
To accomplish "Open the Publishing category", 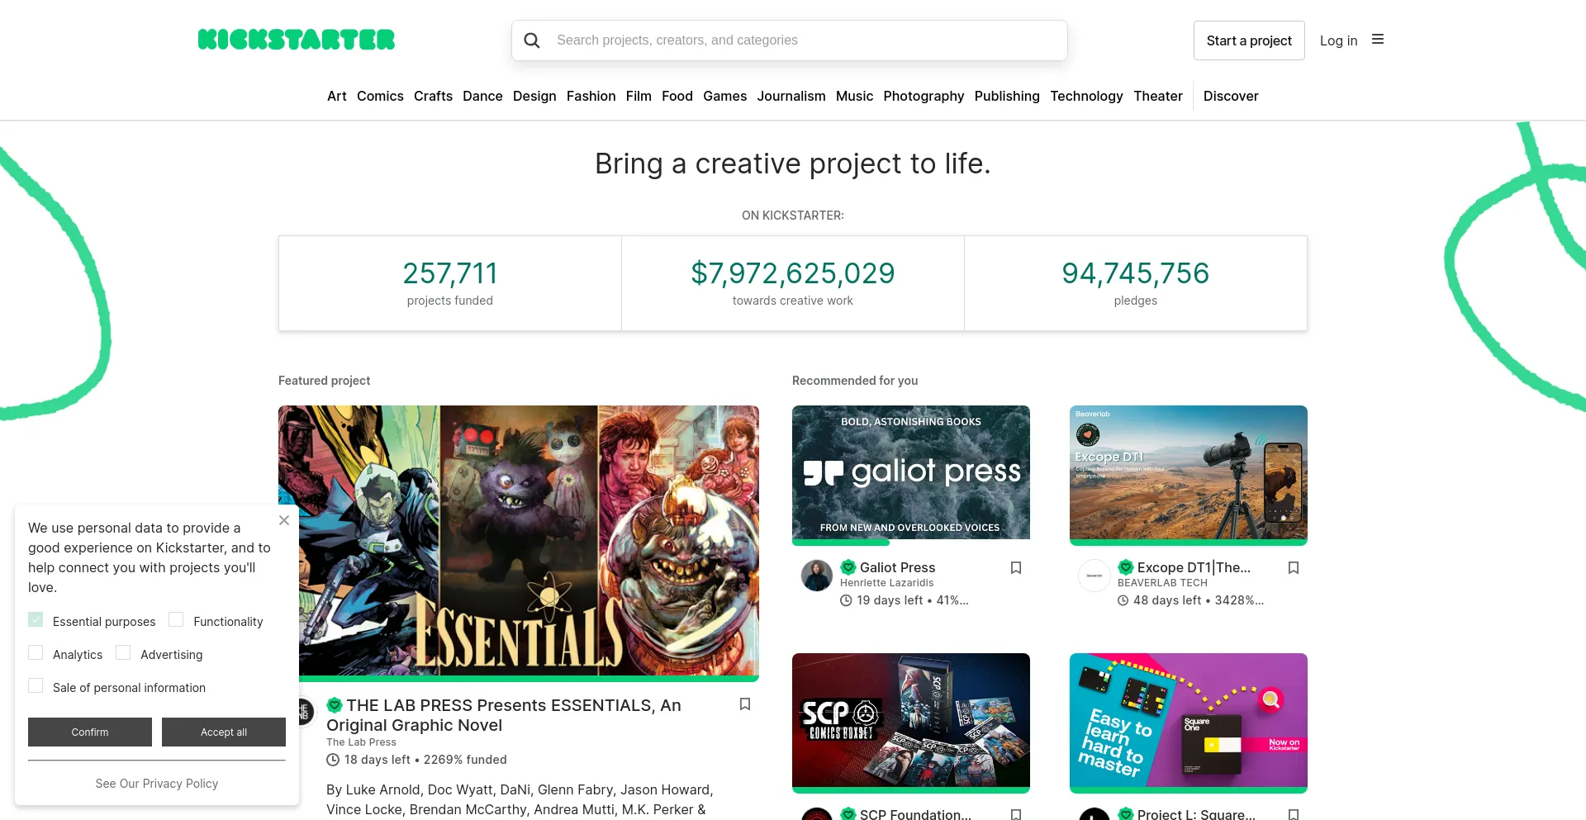I will tap(1007, 96).
